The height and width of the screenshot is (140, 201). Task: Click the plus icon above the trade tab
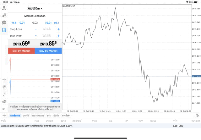4,116
